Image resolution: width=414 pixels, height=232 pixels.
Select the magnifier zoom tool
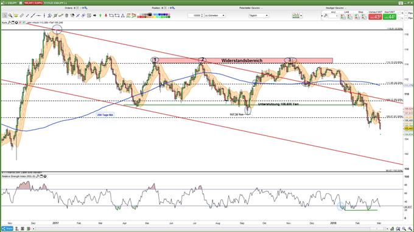coord(10,16)
